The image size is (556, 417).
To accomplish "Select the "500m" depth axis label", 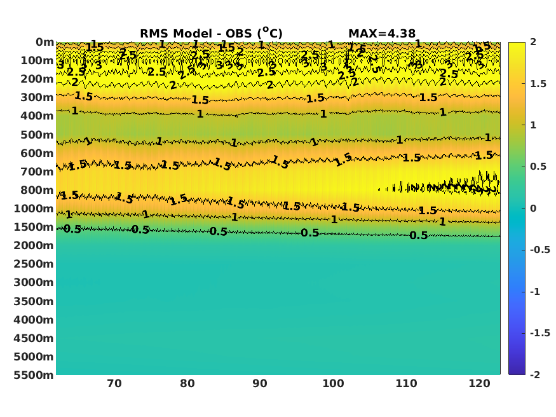I will pos(37,135).
